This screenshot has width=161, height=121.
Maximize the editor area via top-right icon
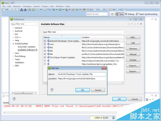point(156,19)
